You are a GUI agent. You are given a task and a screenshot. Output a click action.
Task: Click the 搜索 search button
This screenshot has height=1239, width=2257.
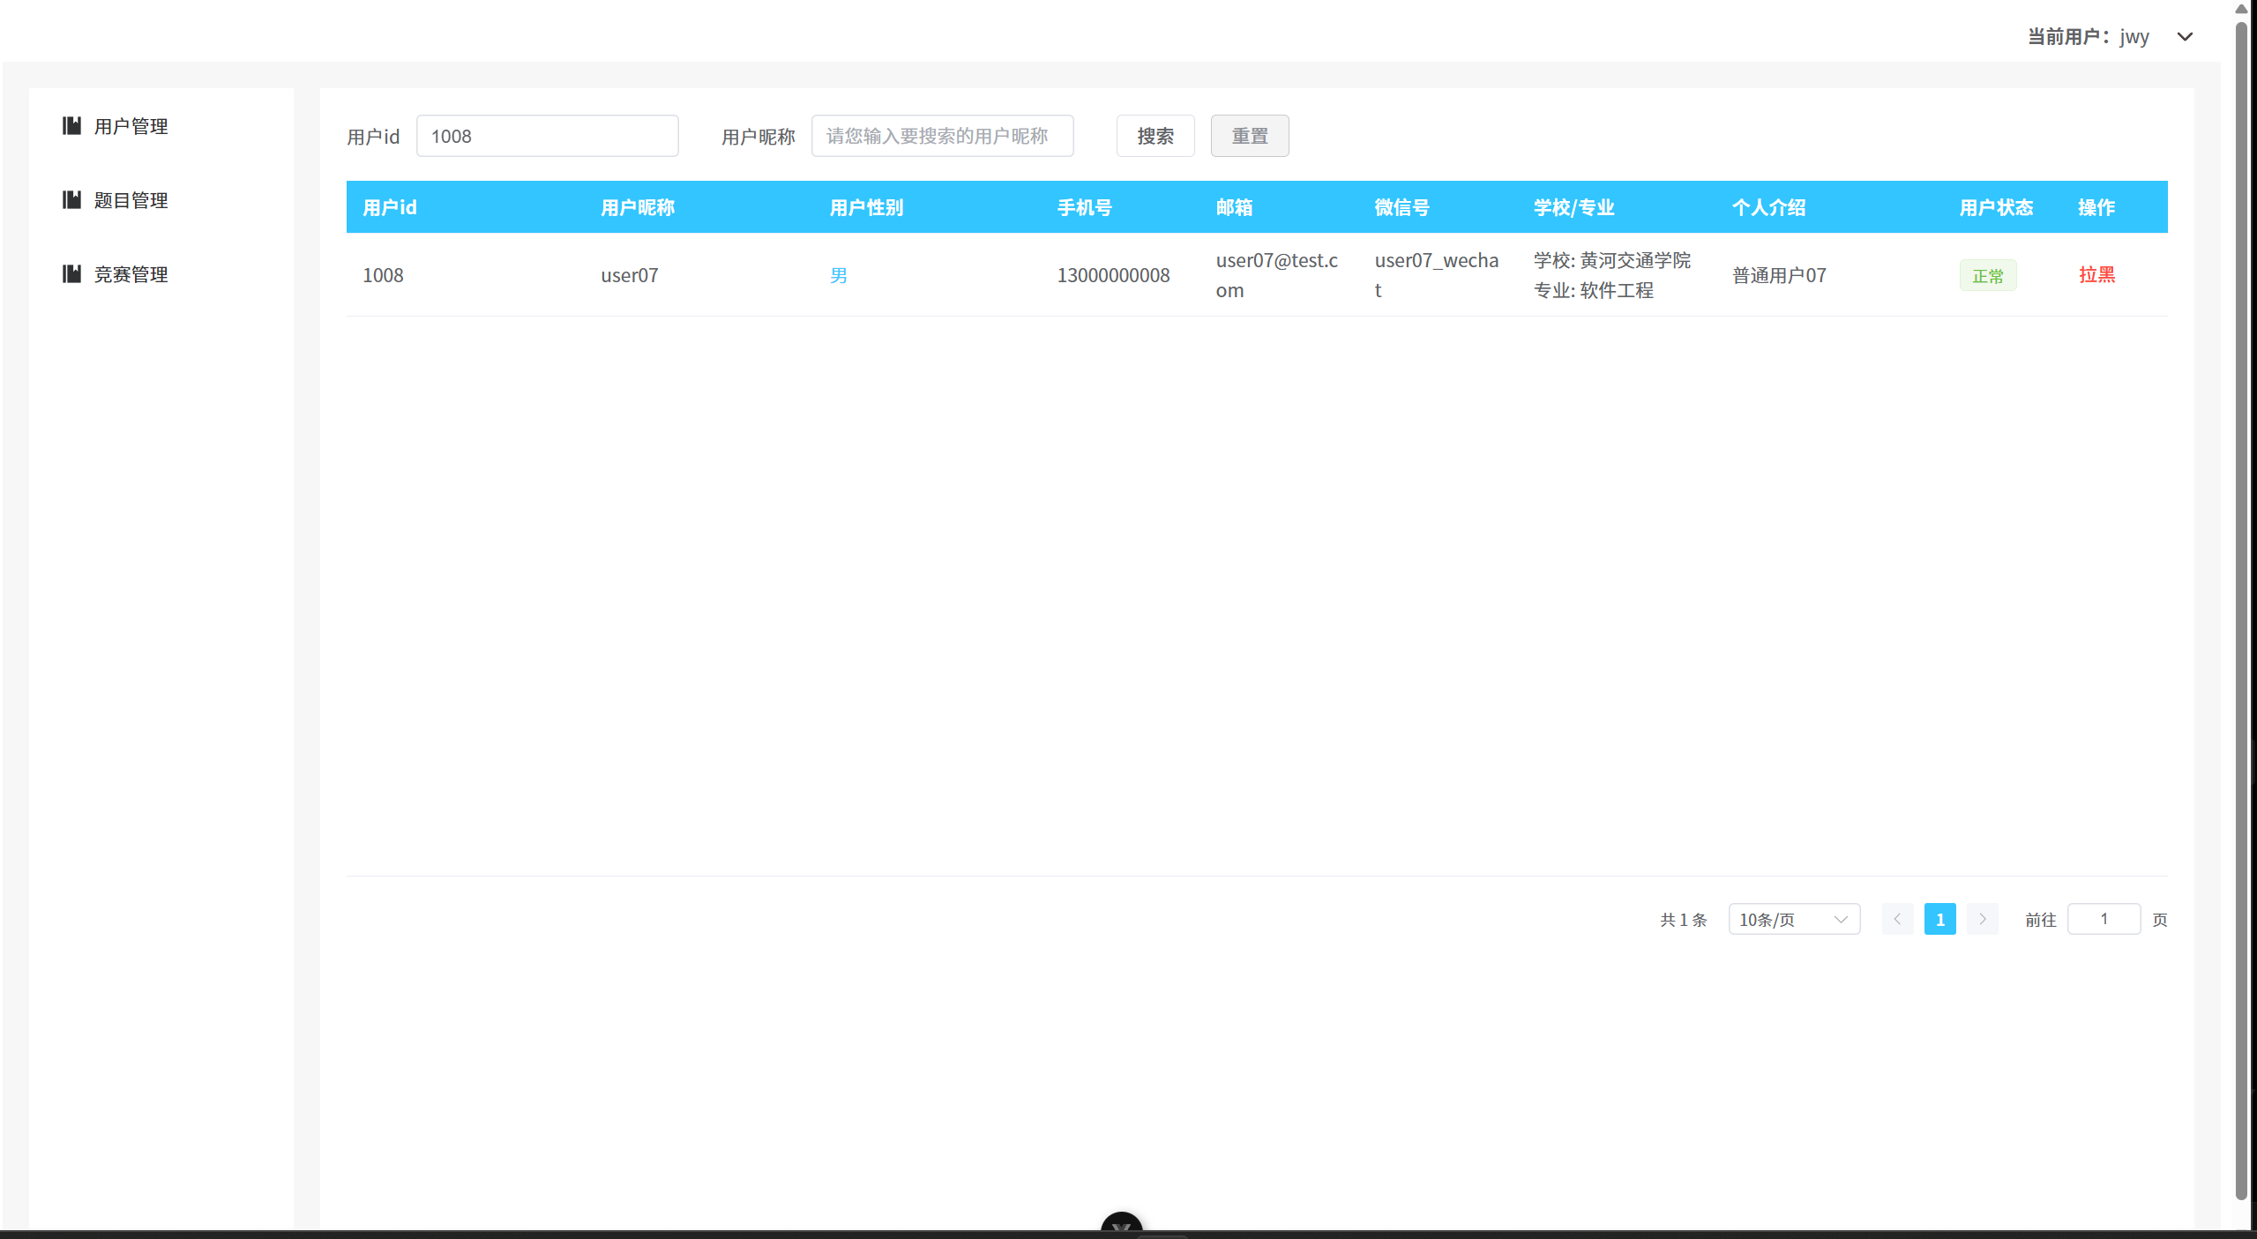[x=1155, y=136]
